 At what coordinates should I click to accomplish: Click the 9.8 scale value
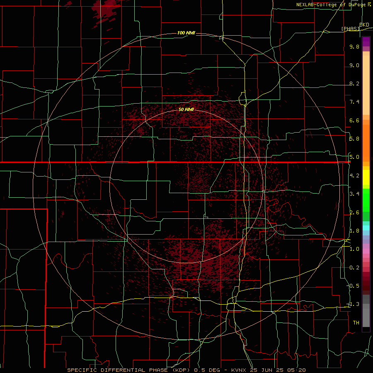click(354, 46)
